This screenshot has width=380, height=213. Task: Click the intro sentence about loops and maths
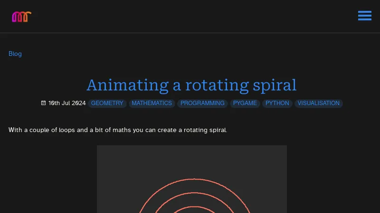coord(117,130)
